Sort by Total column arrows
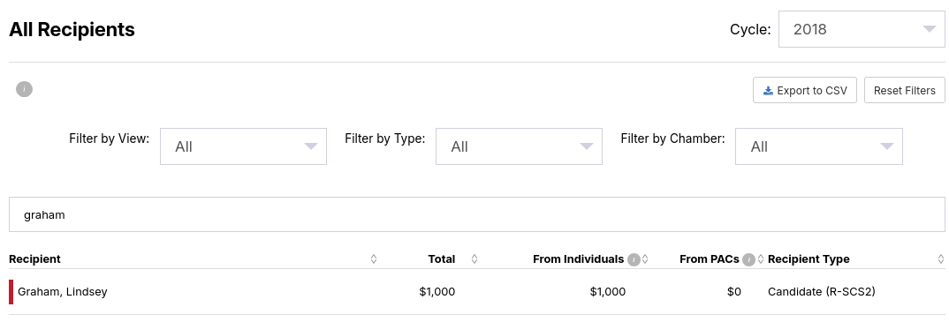Image resolution: width=949 pixels, height=322 pixels. [474, 259]
